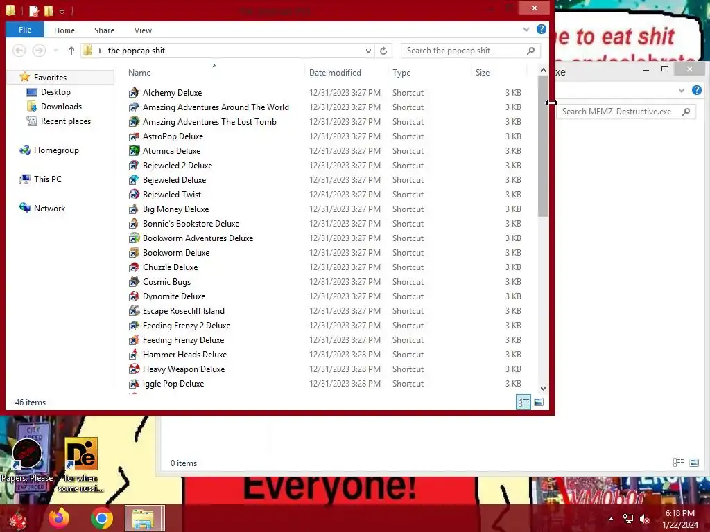Image resolution: width=710 pixels, height=532 pixels.
Task: Switch to details view layout icon
Action: coord(523,402)
